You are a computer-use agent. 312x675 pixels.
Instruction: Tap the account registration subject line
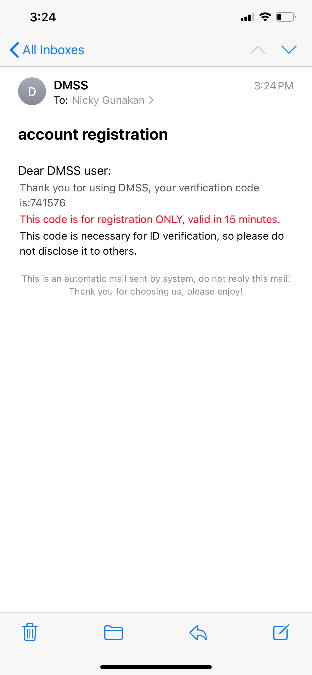pyautogui.click(x=93, y=134)
